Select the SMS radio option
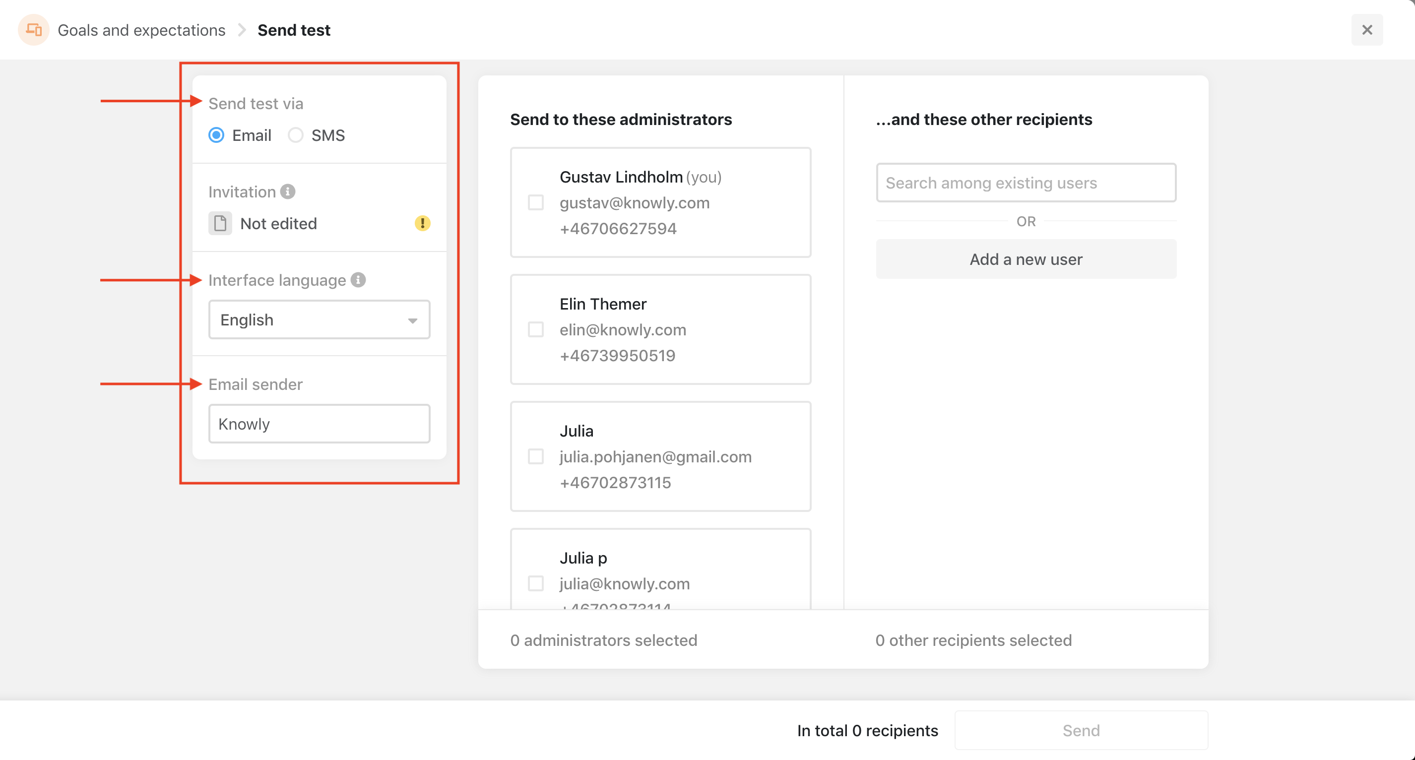The height and width of the screenshot is (760, 1415). point(296,135)
